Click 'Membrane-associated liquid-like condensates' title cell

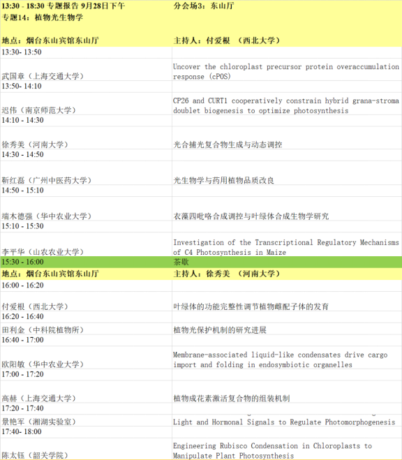pyautogui.click(x=286, y=357)
